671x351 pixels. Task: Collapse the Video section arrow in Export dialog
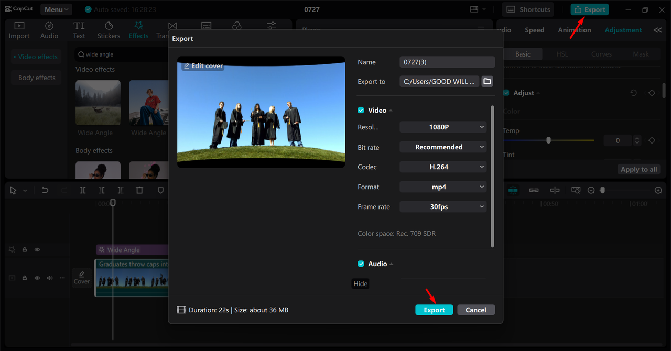(x=391, y=111)
